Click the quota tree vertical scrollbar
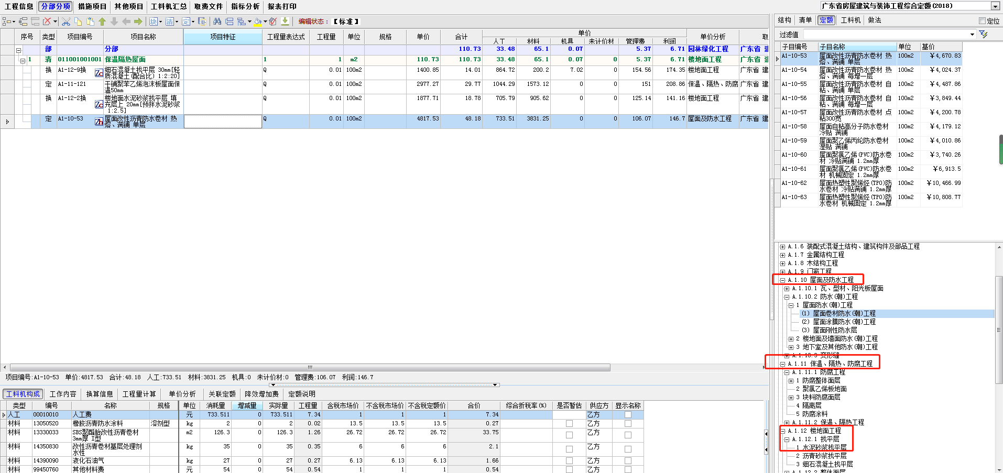Image resolution: width=1003 pixels, height=473 pixels. [999, 330]
